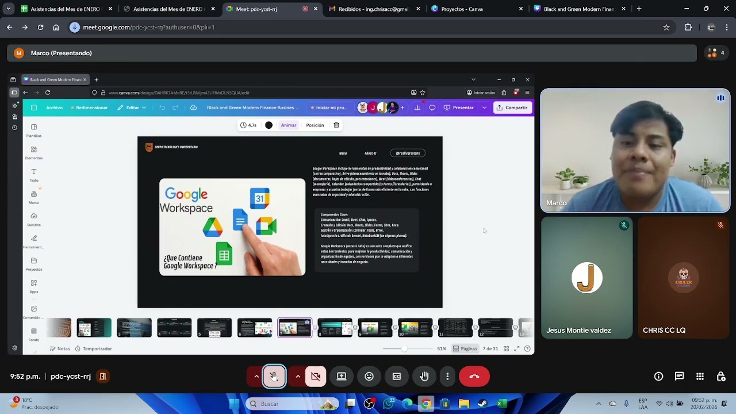Open more options three-dot menu in Meet
This screenshot has height=414, width=736.
point(447,376)
